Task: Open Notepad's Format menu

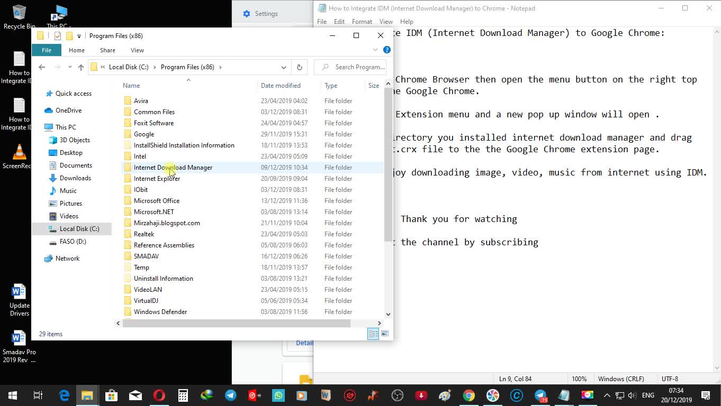Action: [x=362, y=22]
